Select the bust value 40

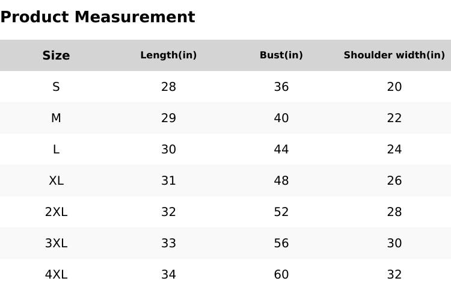click(281, 118)
